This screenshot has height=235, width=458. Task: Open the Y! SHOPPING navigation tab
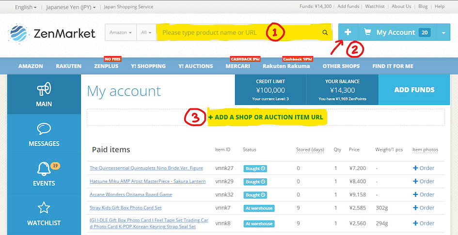tap(148, 66)
